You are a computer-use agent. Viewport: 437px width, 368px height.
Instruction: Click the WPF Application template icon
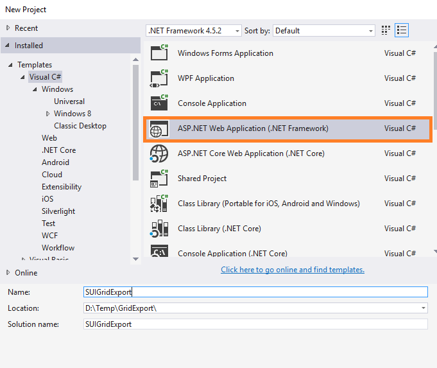coord(159,78)
